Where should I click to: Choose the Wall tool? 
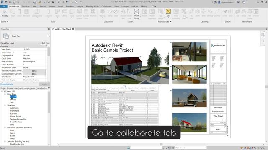(13, 13)
